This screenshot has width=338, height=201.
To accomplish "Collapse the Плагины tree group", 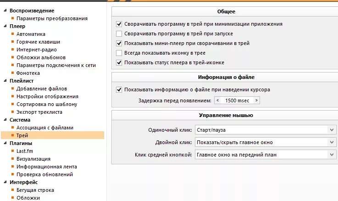I will 5,143.
